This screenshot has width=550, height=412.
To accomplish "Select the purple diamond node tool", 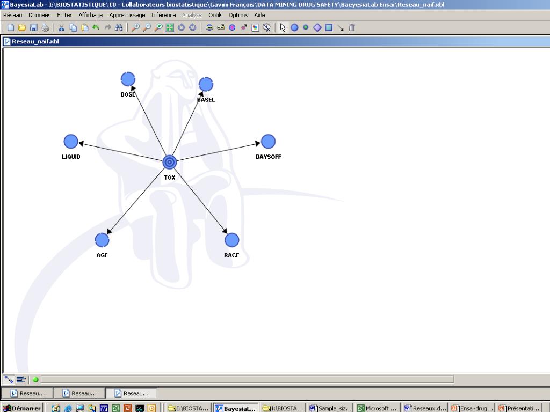I will tap(317, 27).
